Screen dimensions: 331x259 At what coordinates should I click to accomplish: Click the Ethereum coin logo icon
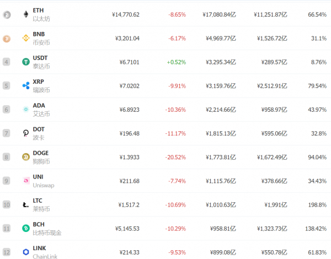(x=25, y=14)
